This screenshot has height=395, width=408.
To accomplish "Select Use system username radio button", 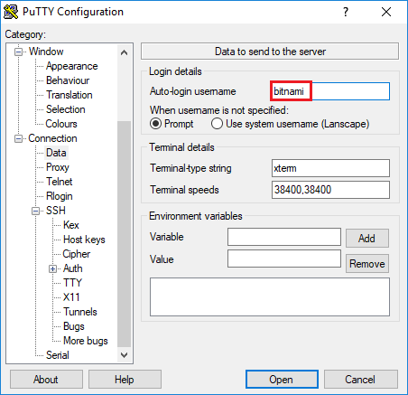I will coord(217,124).
